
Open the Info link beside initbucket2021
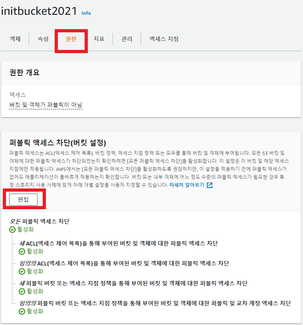point(86,13)
